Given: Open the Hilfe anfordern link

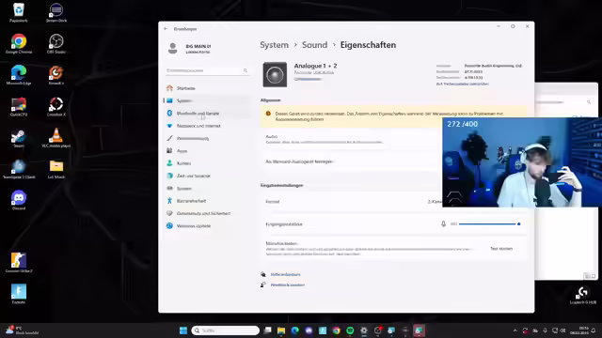Looking at the screenshot, I should (285, 274).
